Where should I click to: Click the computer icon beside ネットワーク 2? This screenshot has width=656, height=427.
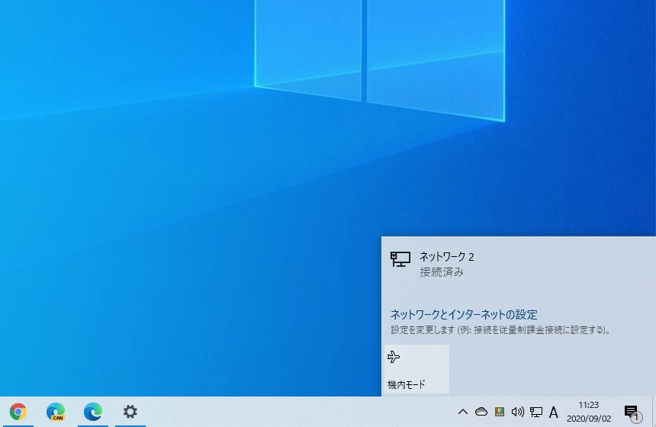(400, 259)
